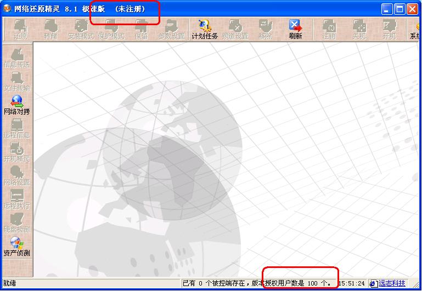422x291 pixels.
Task: Click the 还原 (Restore) toolbar icon
Action: (x=20, y=30)
